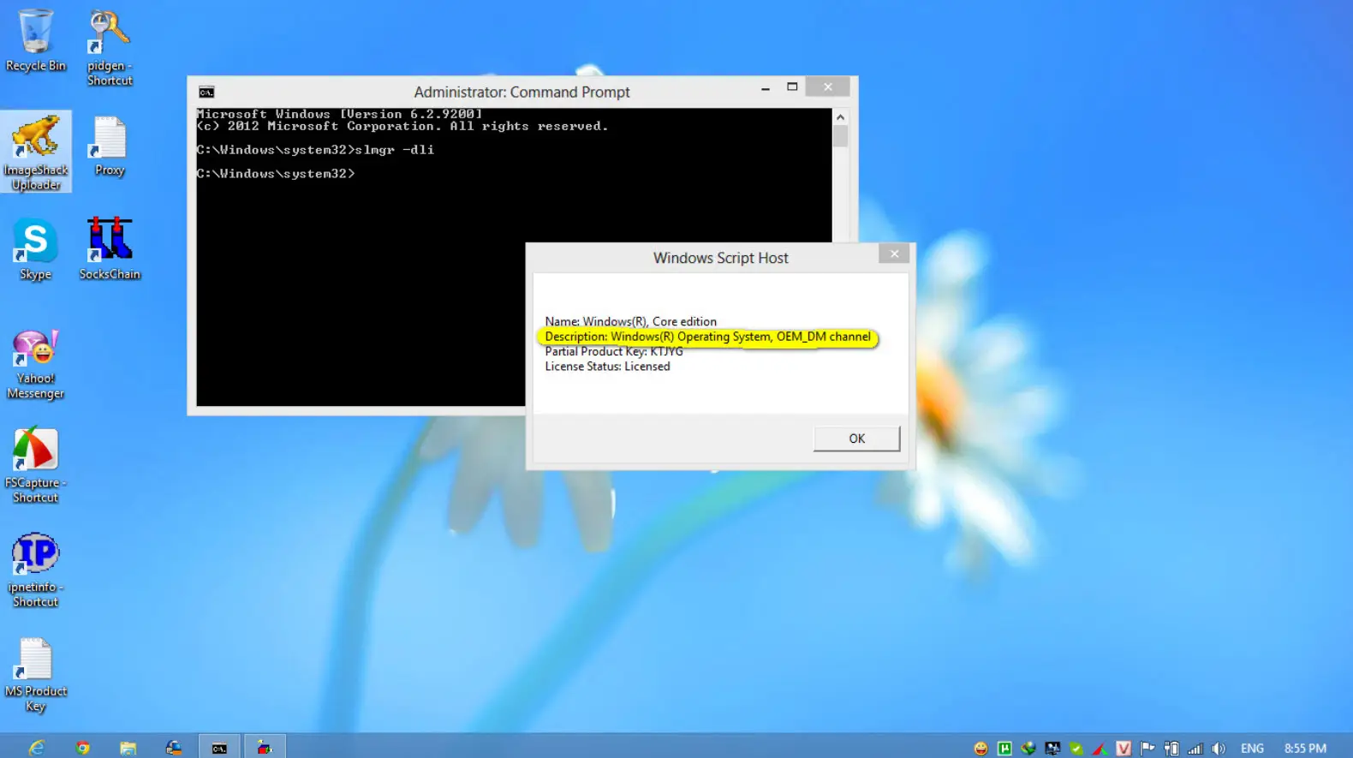Click the Command Prompt taskbar button
This screenshot has width=1353, height=758.
(x=219, y=747)
